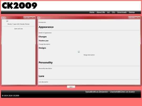Click the Back button
The width and height of the screenshot is (142, 106).
71,87
